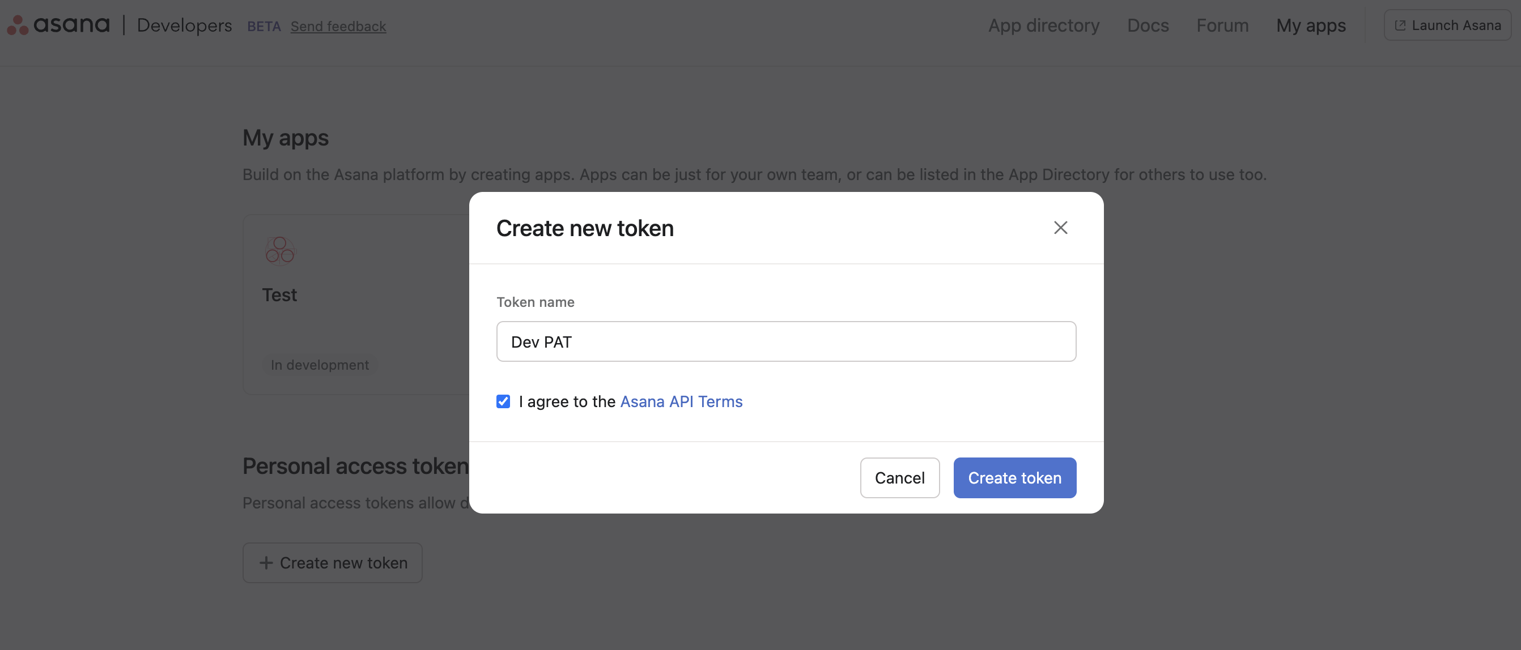Click Developers text in header
The height and width of the screenshot is (650, 1521).
[x=184, y=25]
